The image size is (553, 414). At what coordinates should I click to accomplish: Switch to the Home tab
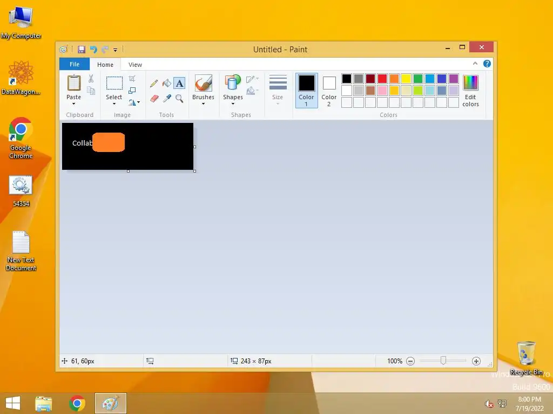(x=105, y=65)
